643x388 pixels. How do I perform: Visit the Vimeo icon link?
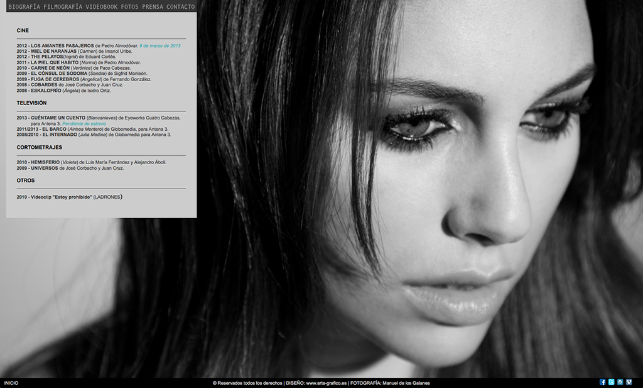point(629,382)
